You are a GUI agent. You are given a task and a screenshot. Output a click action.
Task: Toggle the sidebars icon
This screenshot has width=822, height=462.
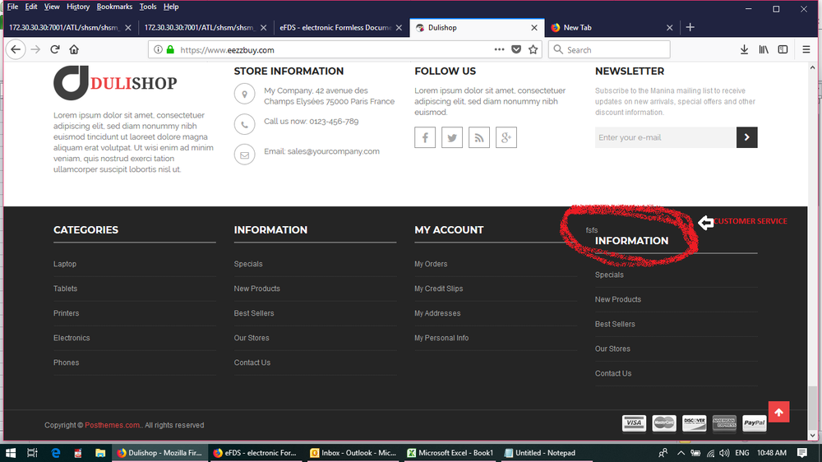coord(783,50)
